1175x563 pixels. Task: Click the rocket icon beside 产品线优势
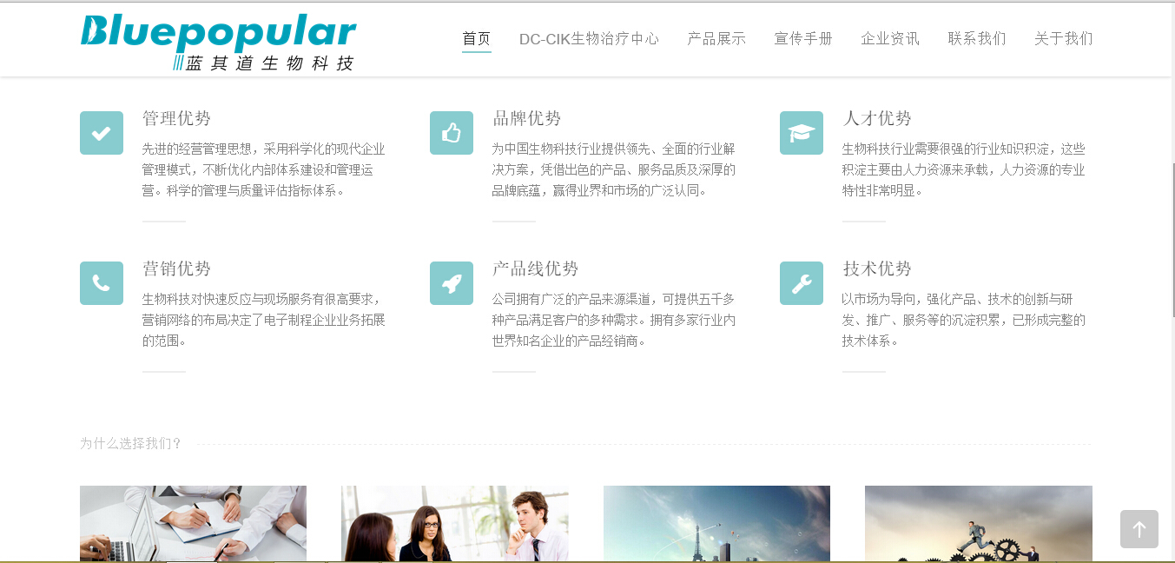coord(452,283)
